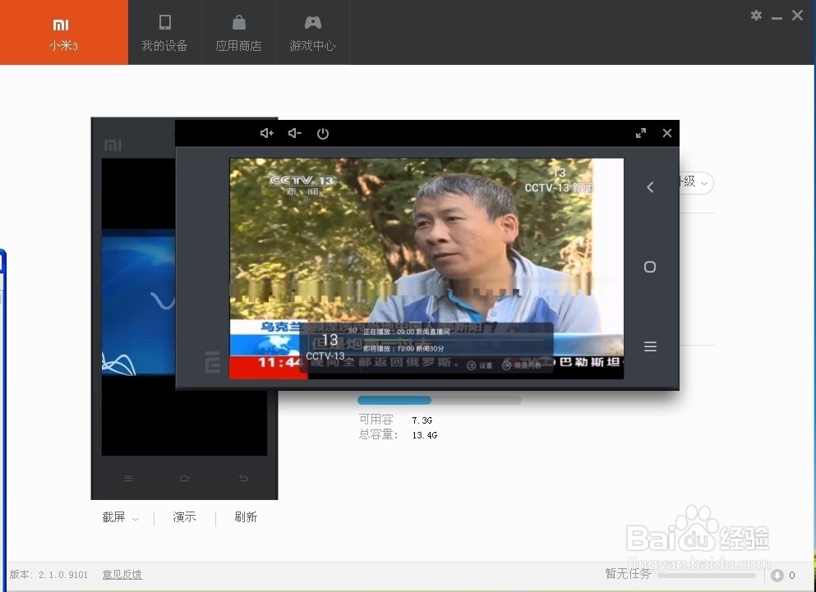Tap back key on phone preview
816x592 pixels.
(x=243, y=478)
